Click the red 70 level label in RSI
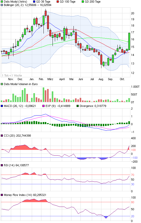This screenshot has width=141, height=223. (132, 175)
